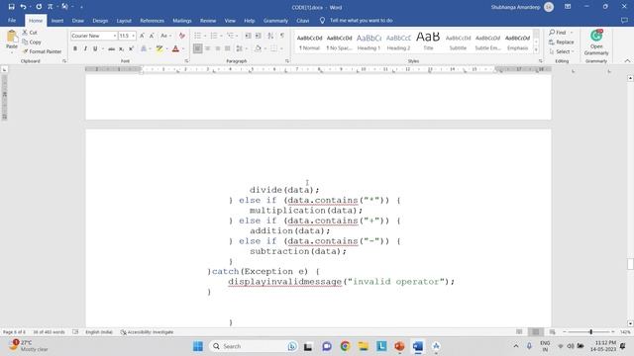Screen dimensions: 634x356
Task: Switch to the Insert tab
Action: click(57, 20)
